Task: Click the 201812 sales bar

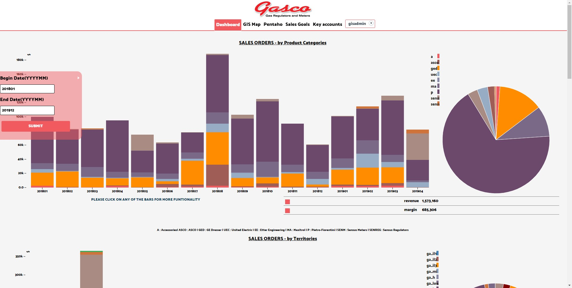Action: click(x=318, y=166)
